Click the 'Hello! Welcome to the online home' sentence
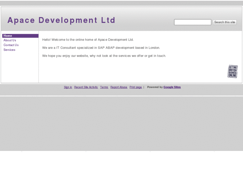 coord(88,40)
